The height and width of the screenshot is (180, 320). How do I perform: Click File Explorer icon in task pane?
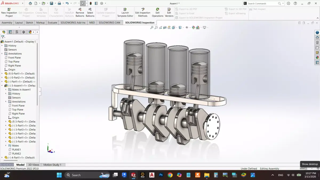317,47
